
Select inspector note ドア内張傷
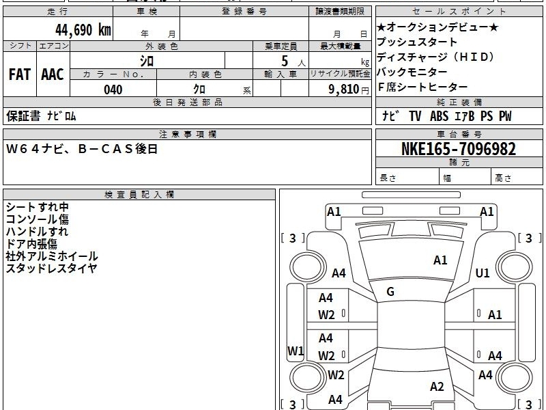point(31,244)
